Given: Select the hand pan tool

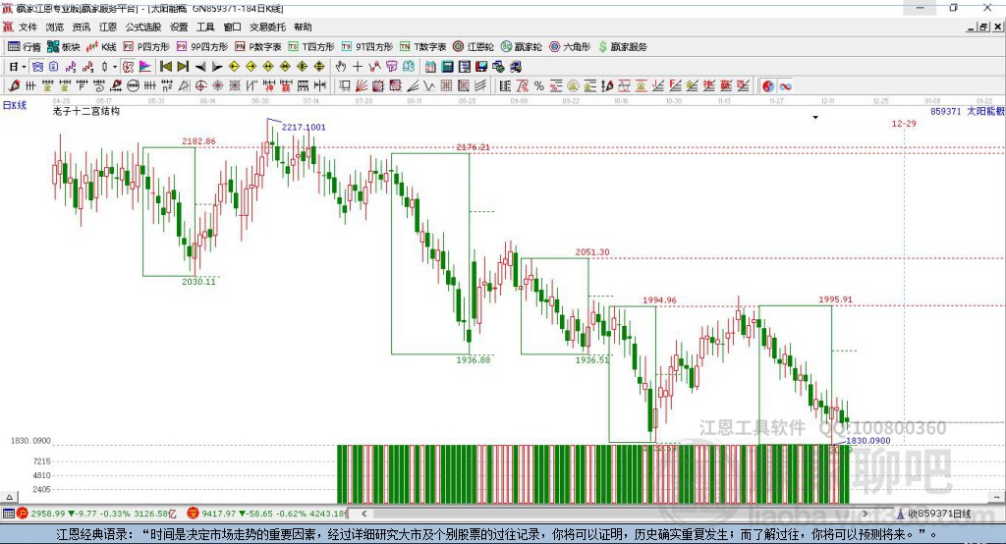Looking at the screenshot, I should pyautogui.click(x=341, y=67).
